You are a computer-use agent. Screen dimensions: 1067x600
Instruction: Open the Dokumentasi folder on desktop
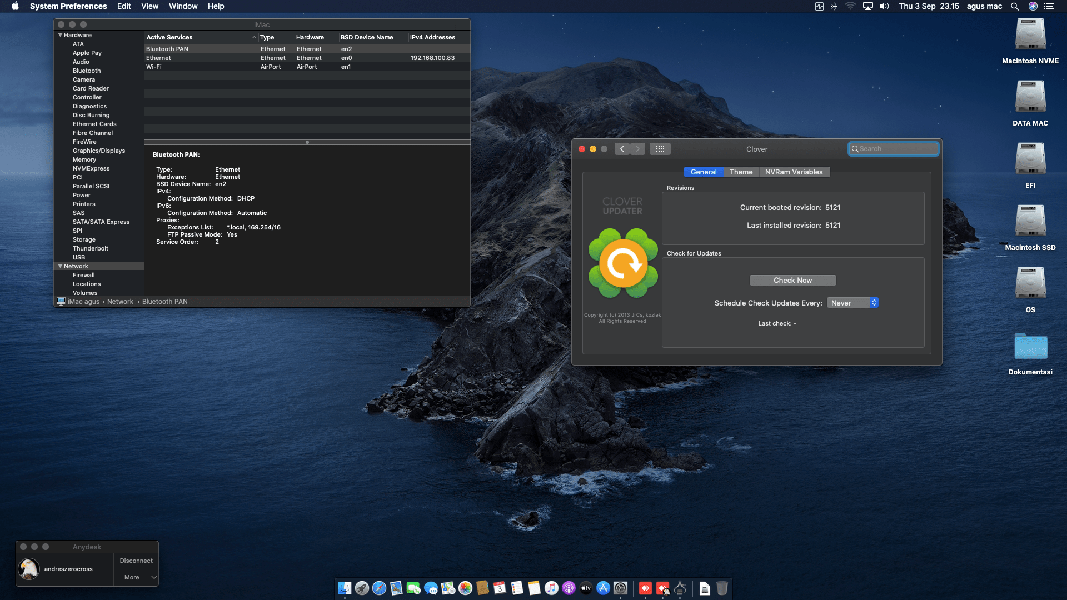coord(1030,347)
